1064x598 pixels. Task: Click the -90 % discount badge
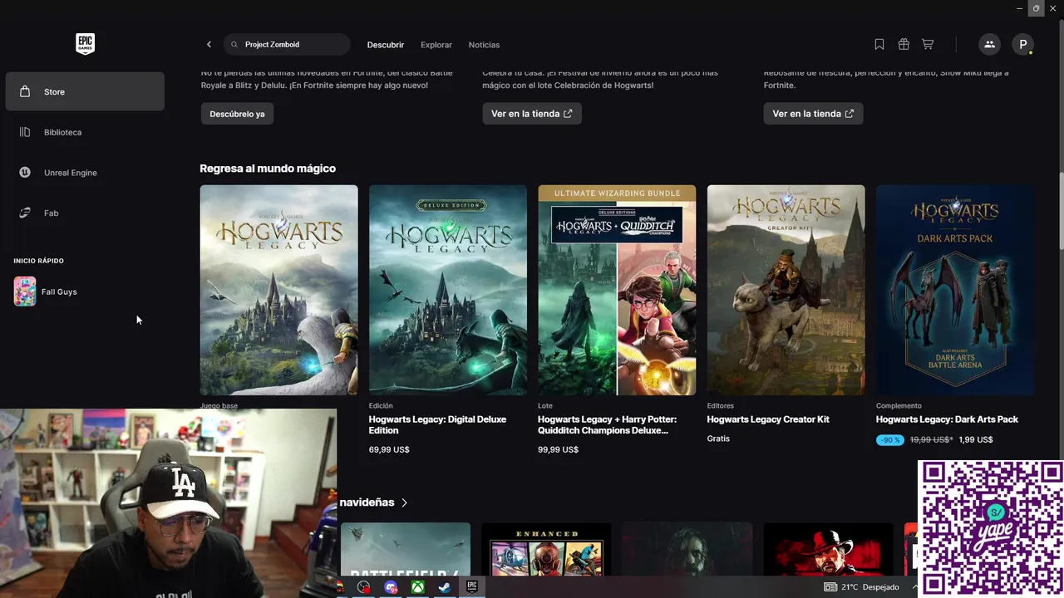tap(890, 439)
